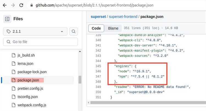The width and height of the screenshot is (206, 111).
Task: Click line number 345
Action: (x=98, y=66)
